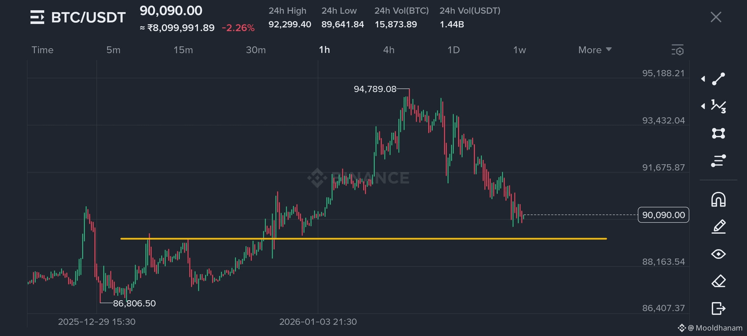Screen dimensions: 747x336
Task: Toggle the magnet snap mode
Action: pyautogui.click(x=718, y=199)
